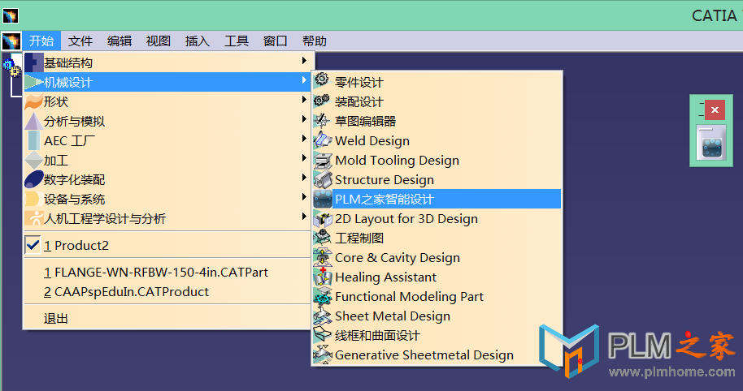Expand the 形状 submenu arrow
This screenshot has width=743, height=391.
point(304,99)
